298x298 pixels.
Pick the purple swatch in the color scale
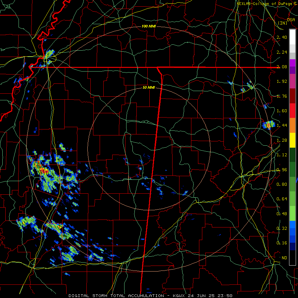292,70
